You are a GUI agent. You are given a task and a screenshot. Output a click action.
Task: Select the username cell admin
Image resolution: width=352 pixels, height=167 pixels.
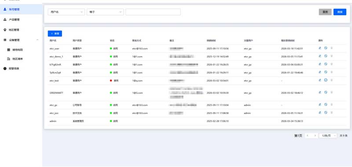pyautogui.click(x=53, y=121)
